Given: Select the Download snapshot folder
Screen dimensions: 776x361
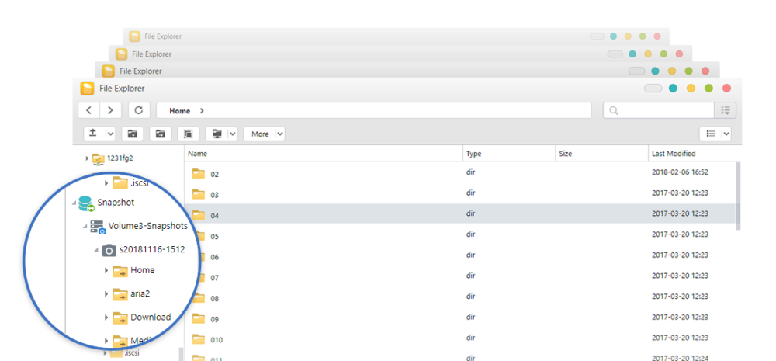Looking at the screenshot, I should click(x=142, y=318).
